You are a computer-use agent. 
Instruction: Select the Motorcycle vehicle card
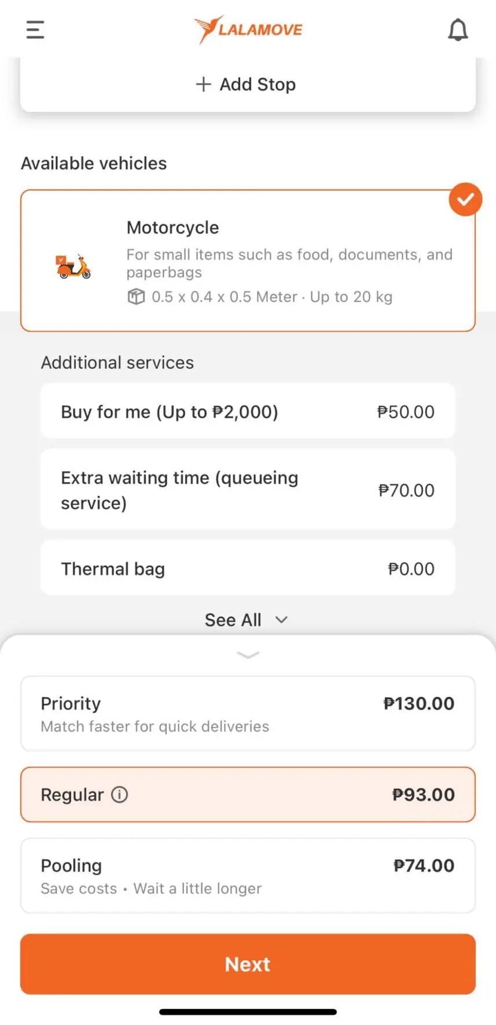pyautogui.click(x=248, y=260)
